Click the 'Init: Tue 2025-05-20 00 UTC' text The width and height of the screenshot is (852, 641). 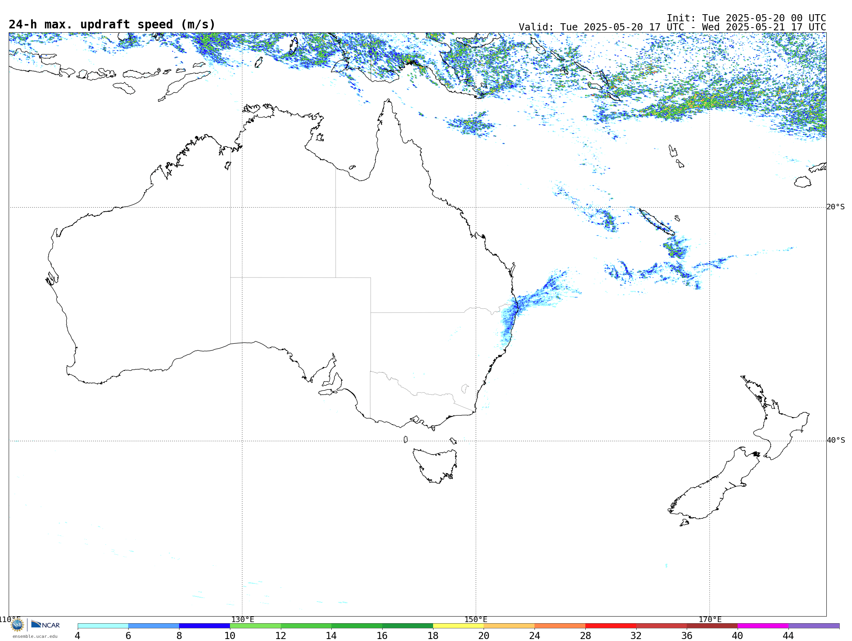coord(746,18)
